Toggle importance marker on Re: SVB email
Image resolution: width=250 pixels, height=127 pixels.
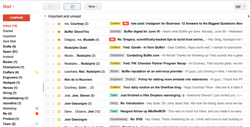click(59, 119)
